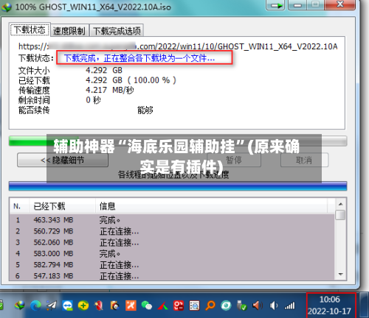The image size is (369, 318).
Task: Open the network signal bars icon
Action: [289, 305]
